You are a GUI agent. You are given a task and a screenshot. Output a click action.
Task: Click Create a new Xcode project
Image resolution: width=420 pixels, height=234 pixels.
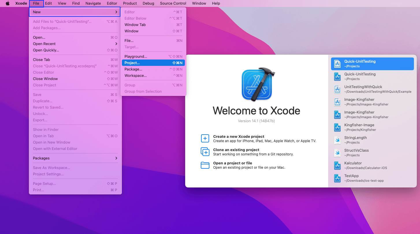pos(239,137)
